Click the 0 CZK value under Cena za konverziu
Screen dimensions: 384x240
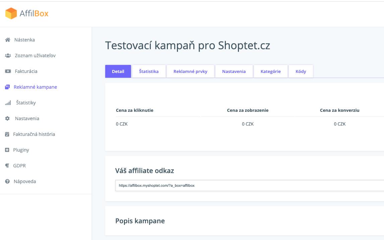[340, 124]
